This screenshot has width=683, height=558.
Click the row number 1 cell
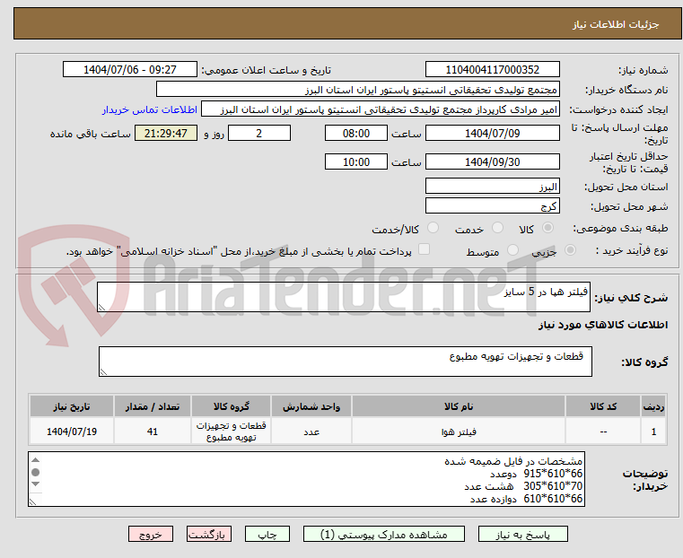(653, 432)
